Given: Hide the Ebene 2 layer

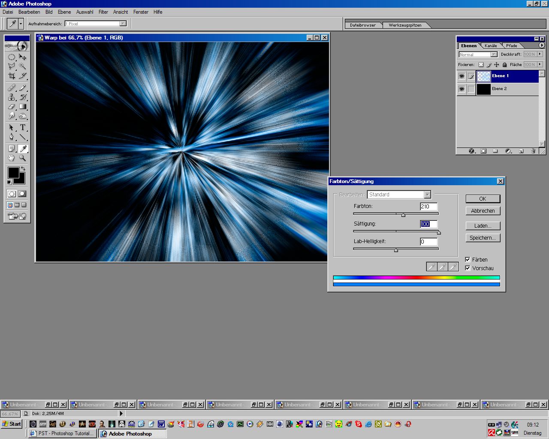Looking at the screenshot, I should click(x=462, y=89).
